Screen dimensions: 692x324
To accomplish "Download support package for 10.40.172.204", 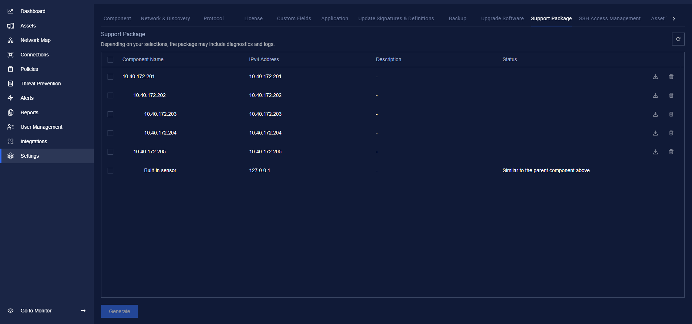I will (x=655, y=133).
